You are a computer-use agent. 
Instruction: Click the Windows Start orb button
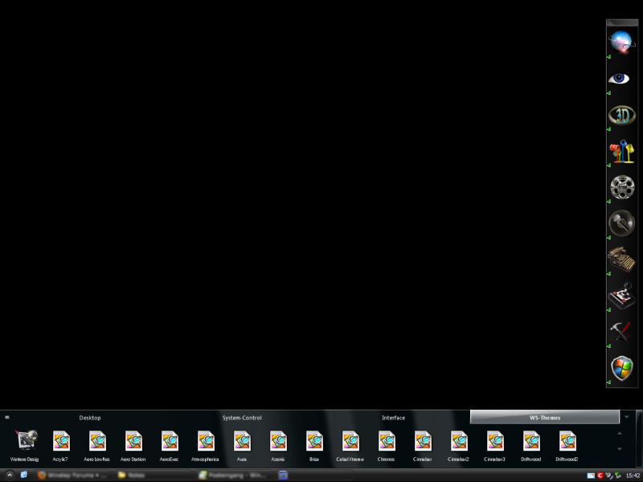point(9,476)
